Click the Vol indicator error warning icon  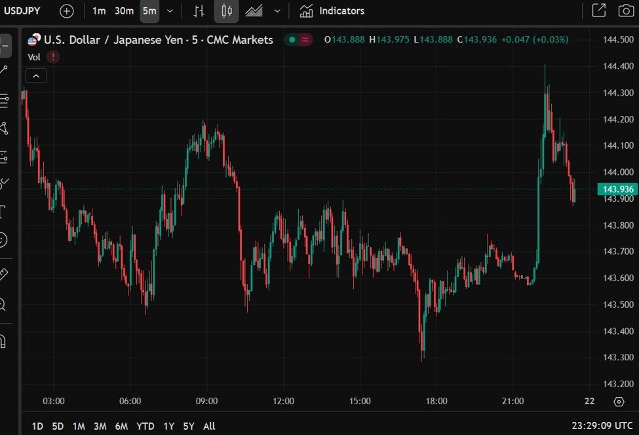click(x=53, y=57)
